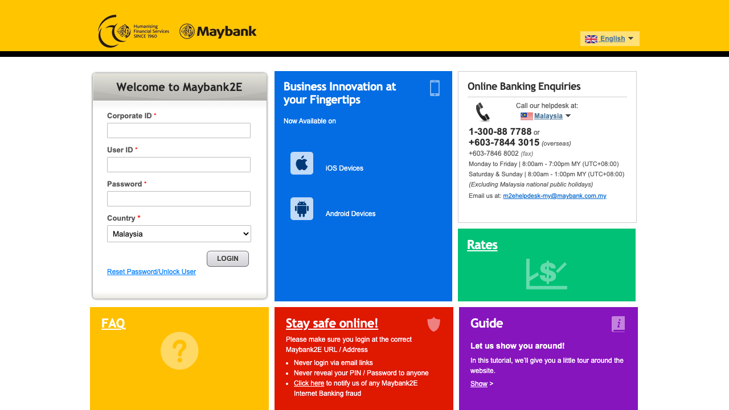729x410 pixels.
Task: Click the +603-7844 3015 overseas number
Action: coord(504,142)
